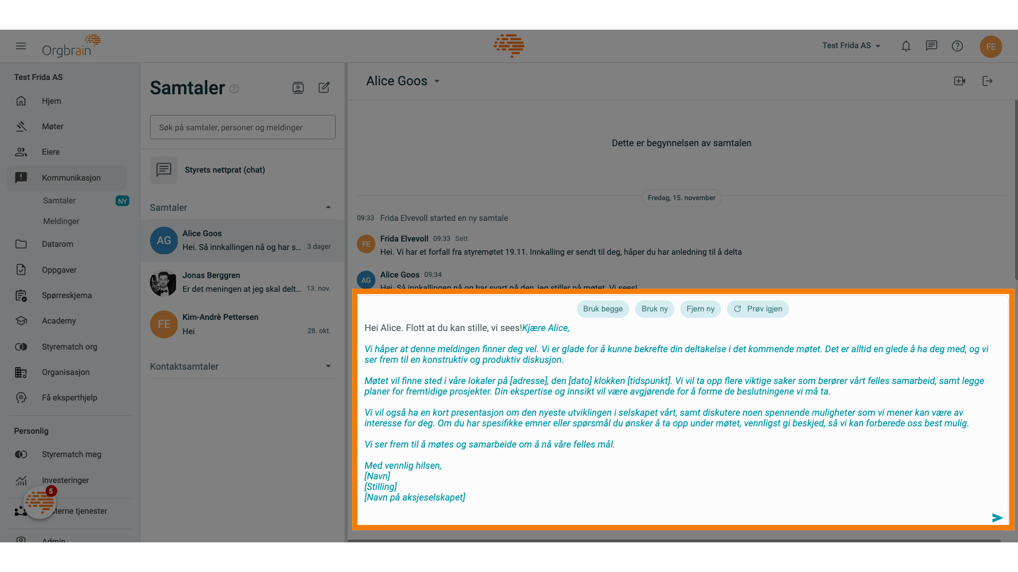The image size is (1018, 572).
Task: Click the new conversation compose icon
Action: pos(324,87)
